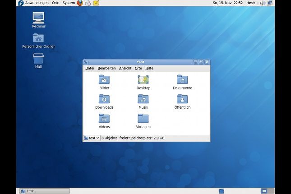The image size is (291, 194).
Task: Click the Rechner desktop icon
Action: click(x=38, y=18)
